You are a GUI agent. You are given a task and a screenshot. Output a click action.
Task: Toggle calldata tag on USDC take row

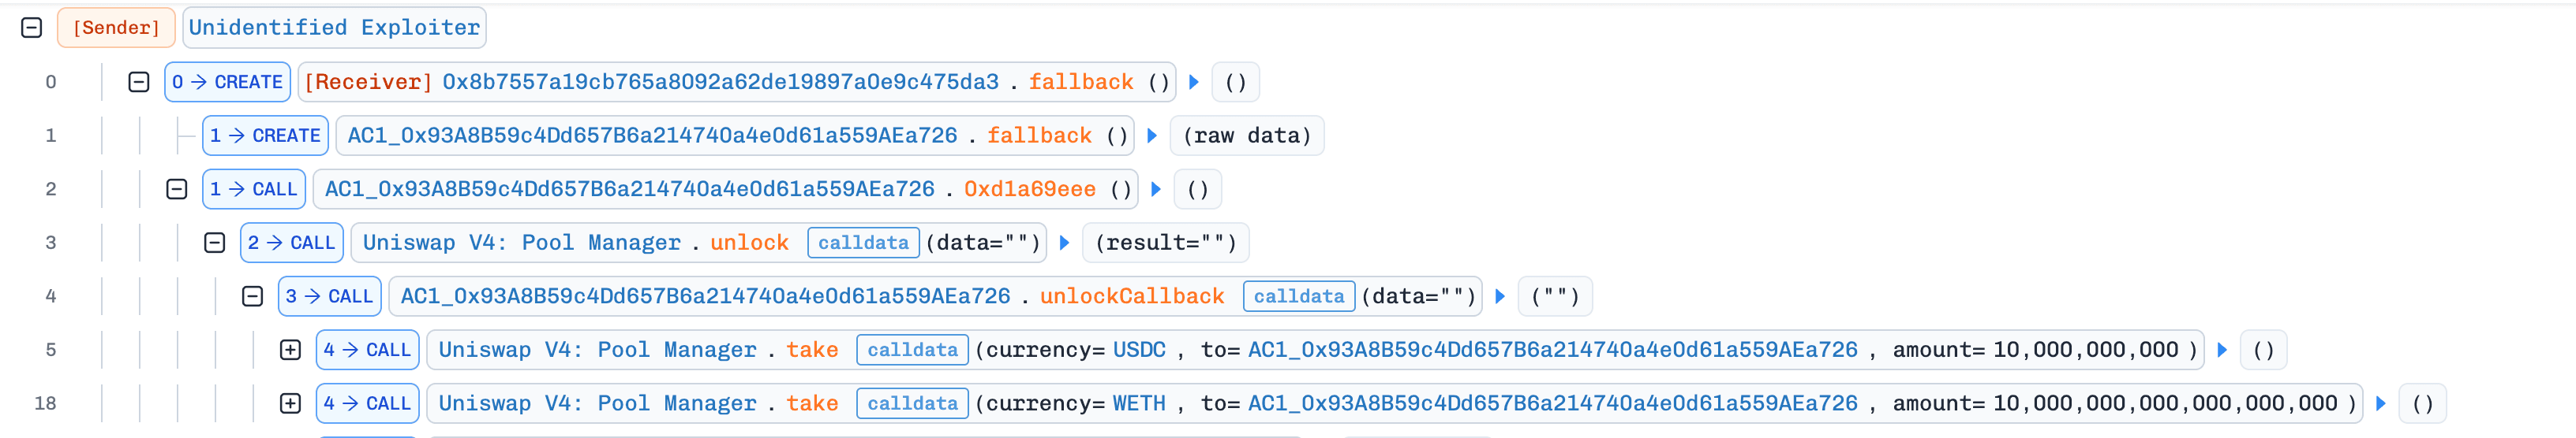pos(912,351)
